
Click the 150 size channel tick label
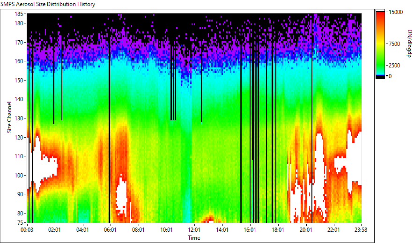(19, 80)
